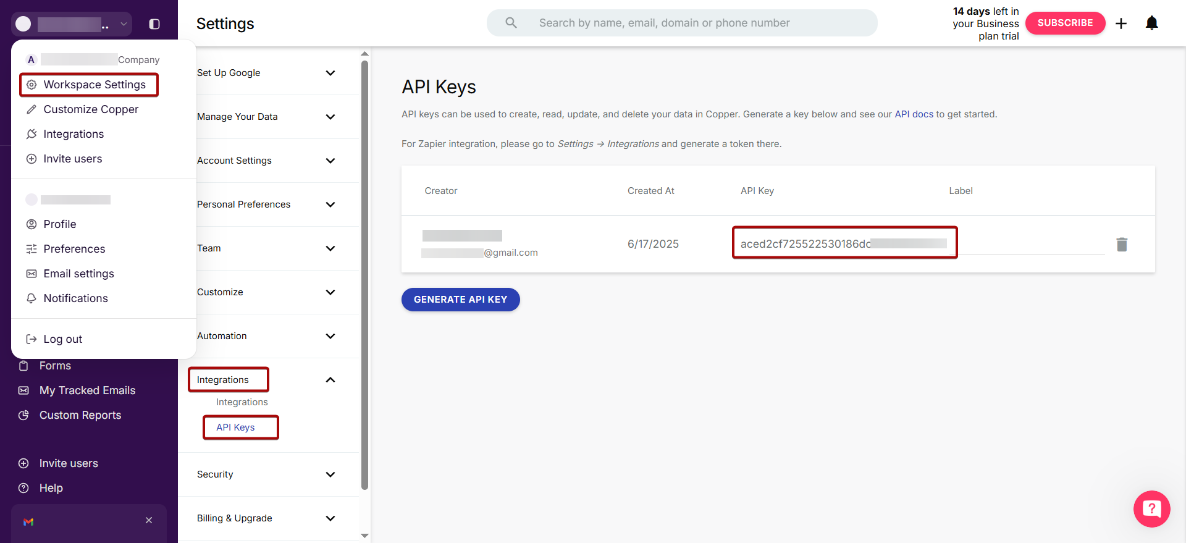Open Profile from the menu
The height and width of the screenshot is (543, 1186).
pos(60,224)
